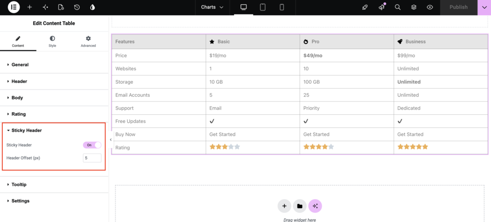Click the $99/mo price cell
The image size is (491, 222).
pos(441,55)
